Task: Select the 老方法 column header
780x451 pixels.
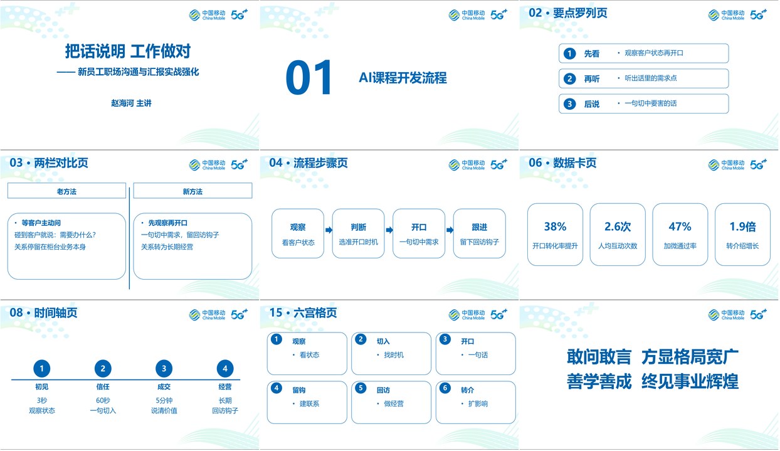Action: (x=66, y=191)
